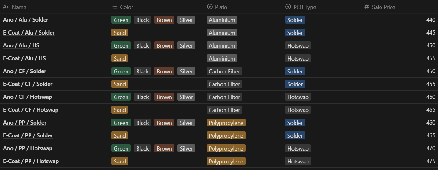Open the Carbon Fiber plate selector for Ano / CF / Solder
The image size is (438, 170).
[x=224, y=72]
